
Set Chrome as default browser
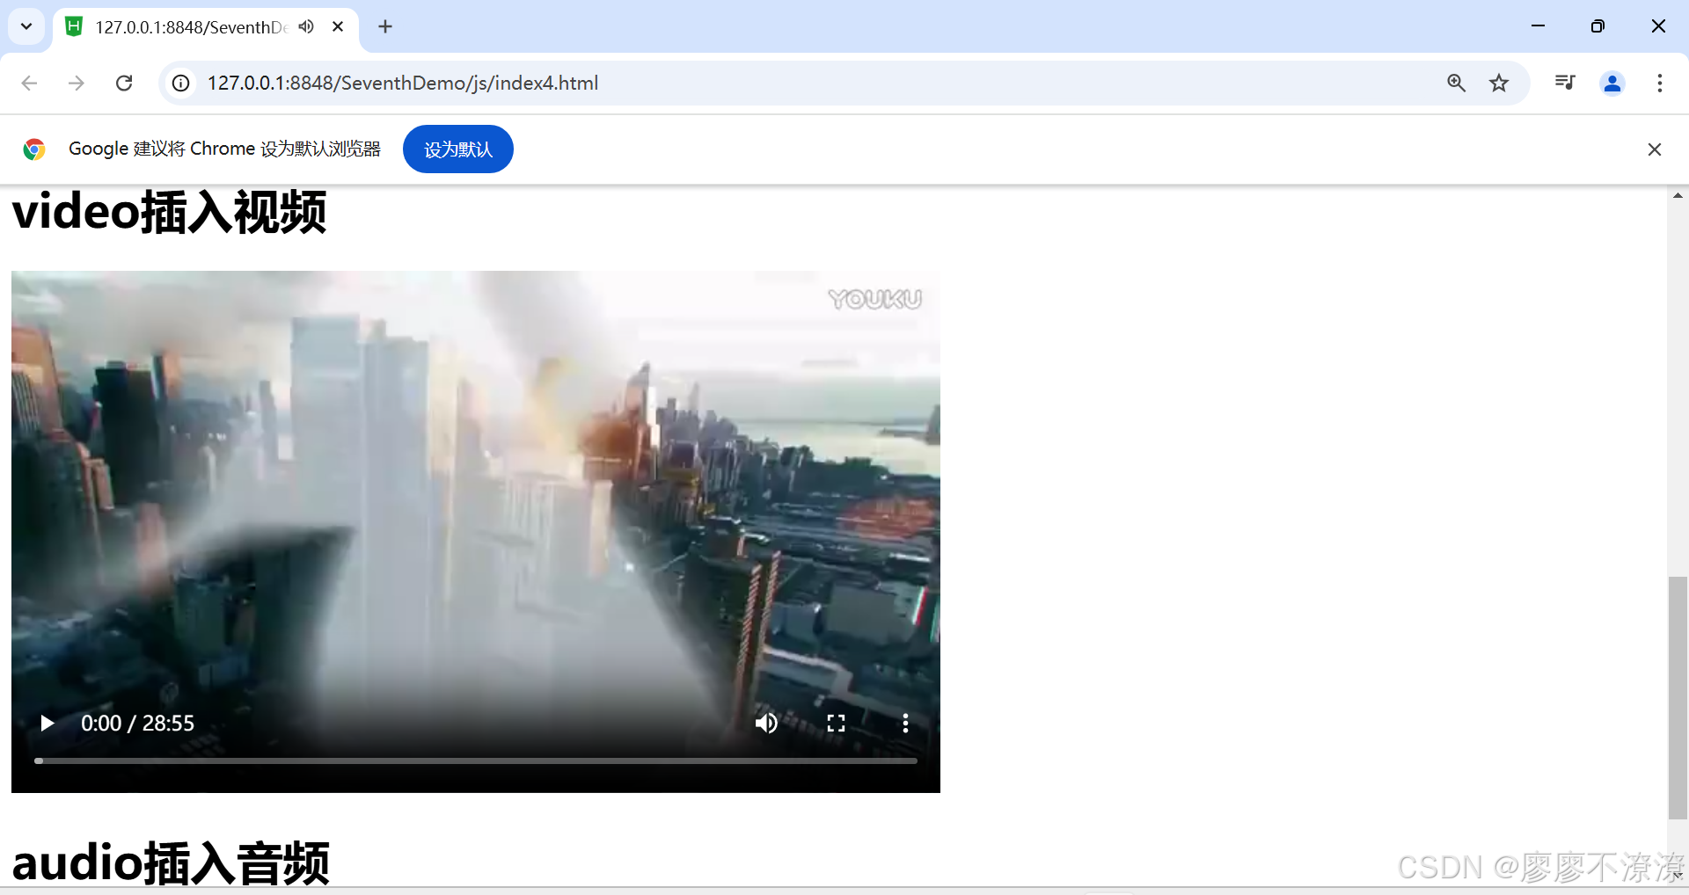pos(458,149)
